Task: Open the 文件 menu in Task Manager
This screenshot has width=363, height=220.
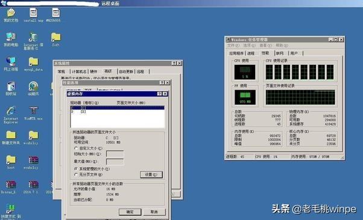Action: [x=233, y=46]
